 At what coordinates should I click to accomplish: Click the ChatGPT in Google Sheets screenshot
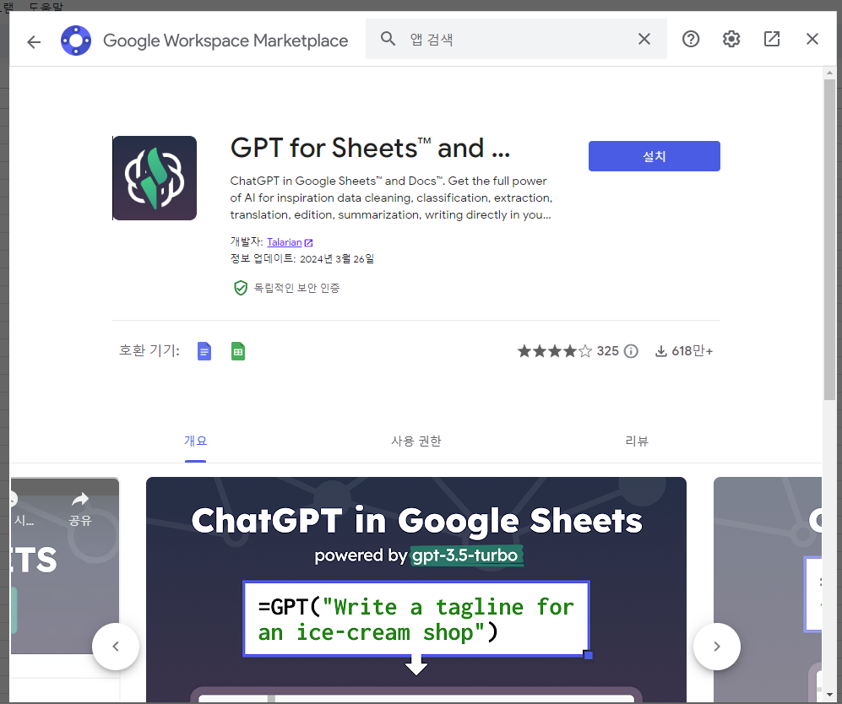[416, 589]
